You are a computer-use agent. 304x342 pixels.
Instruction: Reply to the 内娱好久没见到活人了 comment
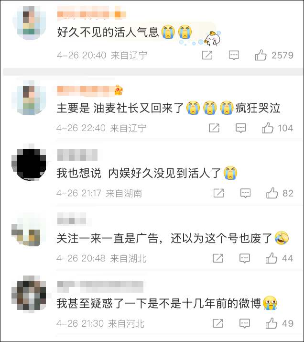click(245, 193)
